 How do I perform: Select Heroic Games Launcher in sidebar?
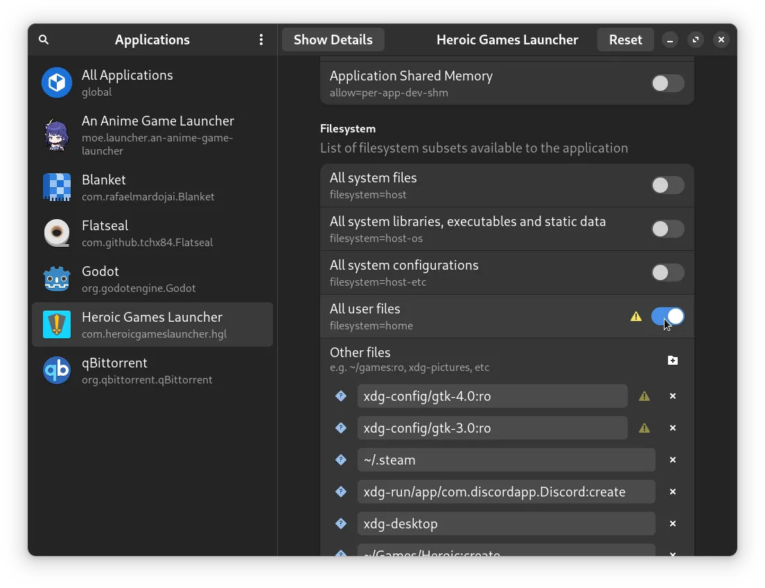(x=152, y=325)
